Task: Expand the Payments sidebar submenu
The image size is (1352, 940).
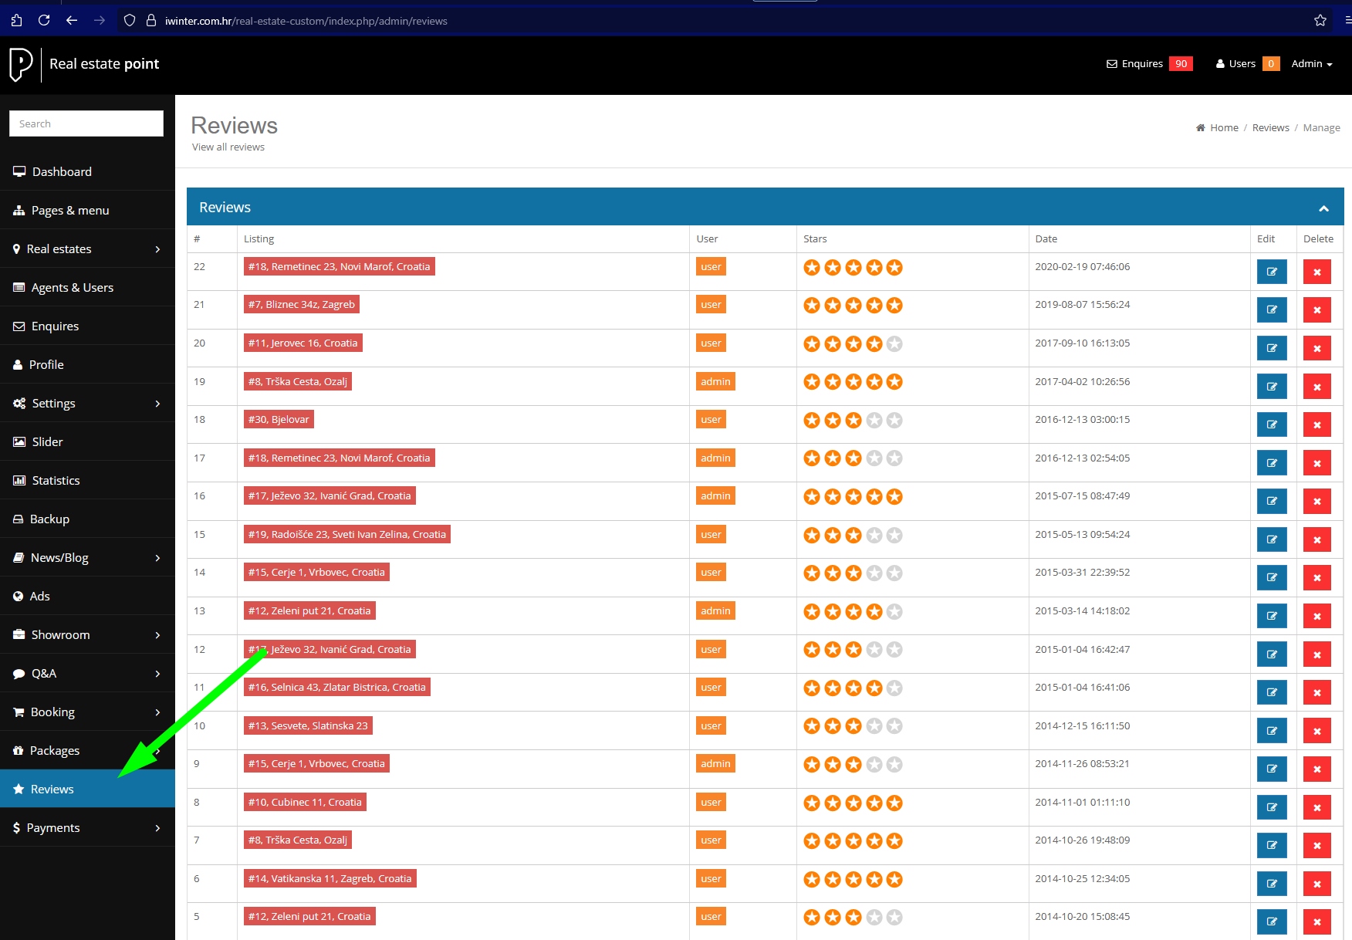Action: click(x=157, y=828)
